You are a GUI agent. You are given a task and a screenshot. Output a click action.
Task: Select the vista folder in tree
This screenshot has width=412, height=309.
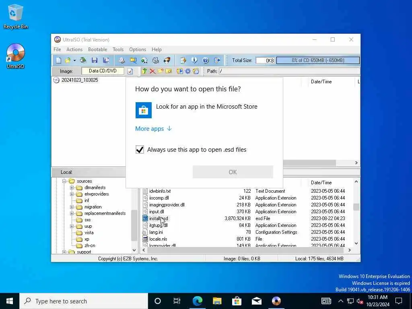point(89,233)
